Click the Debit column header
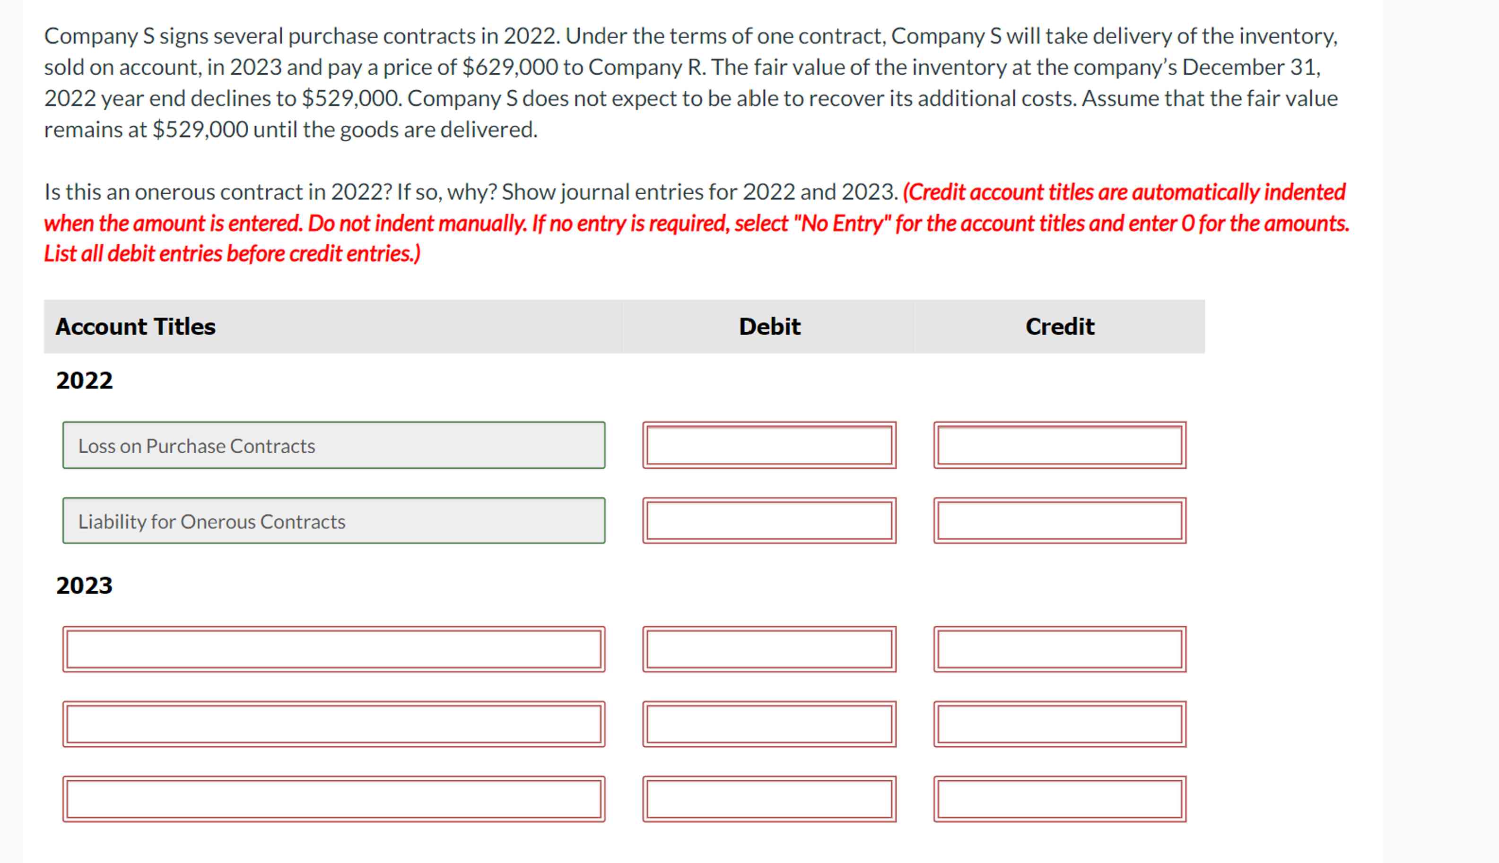 click(x=768, y=326)
